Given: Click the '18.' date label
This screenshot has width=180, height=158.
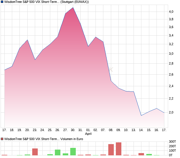Looking at the screenshot, I should click(x=12, y=130).
